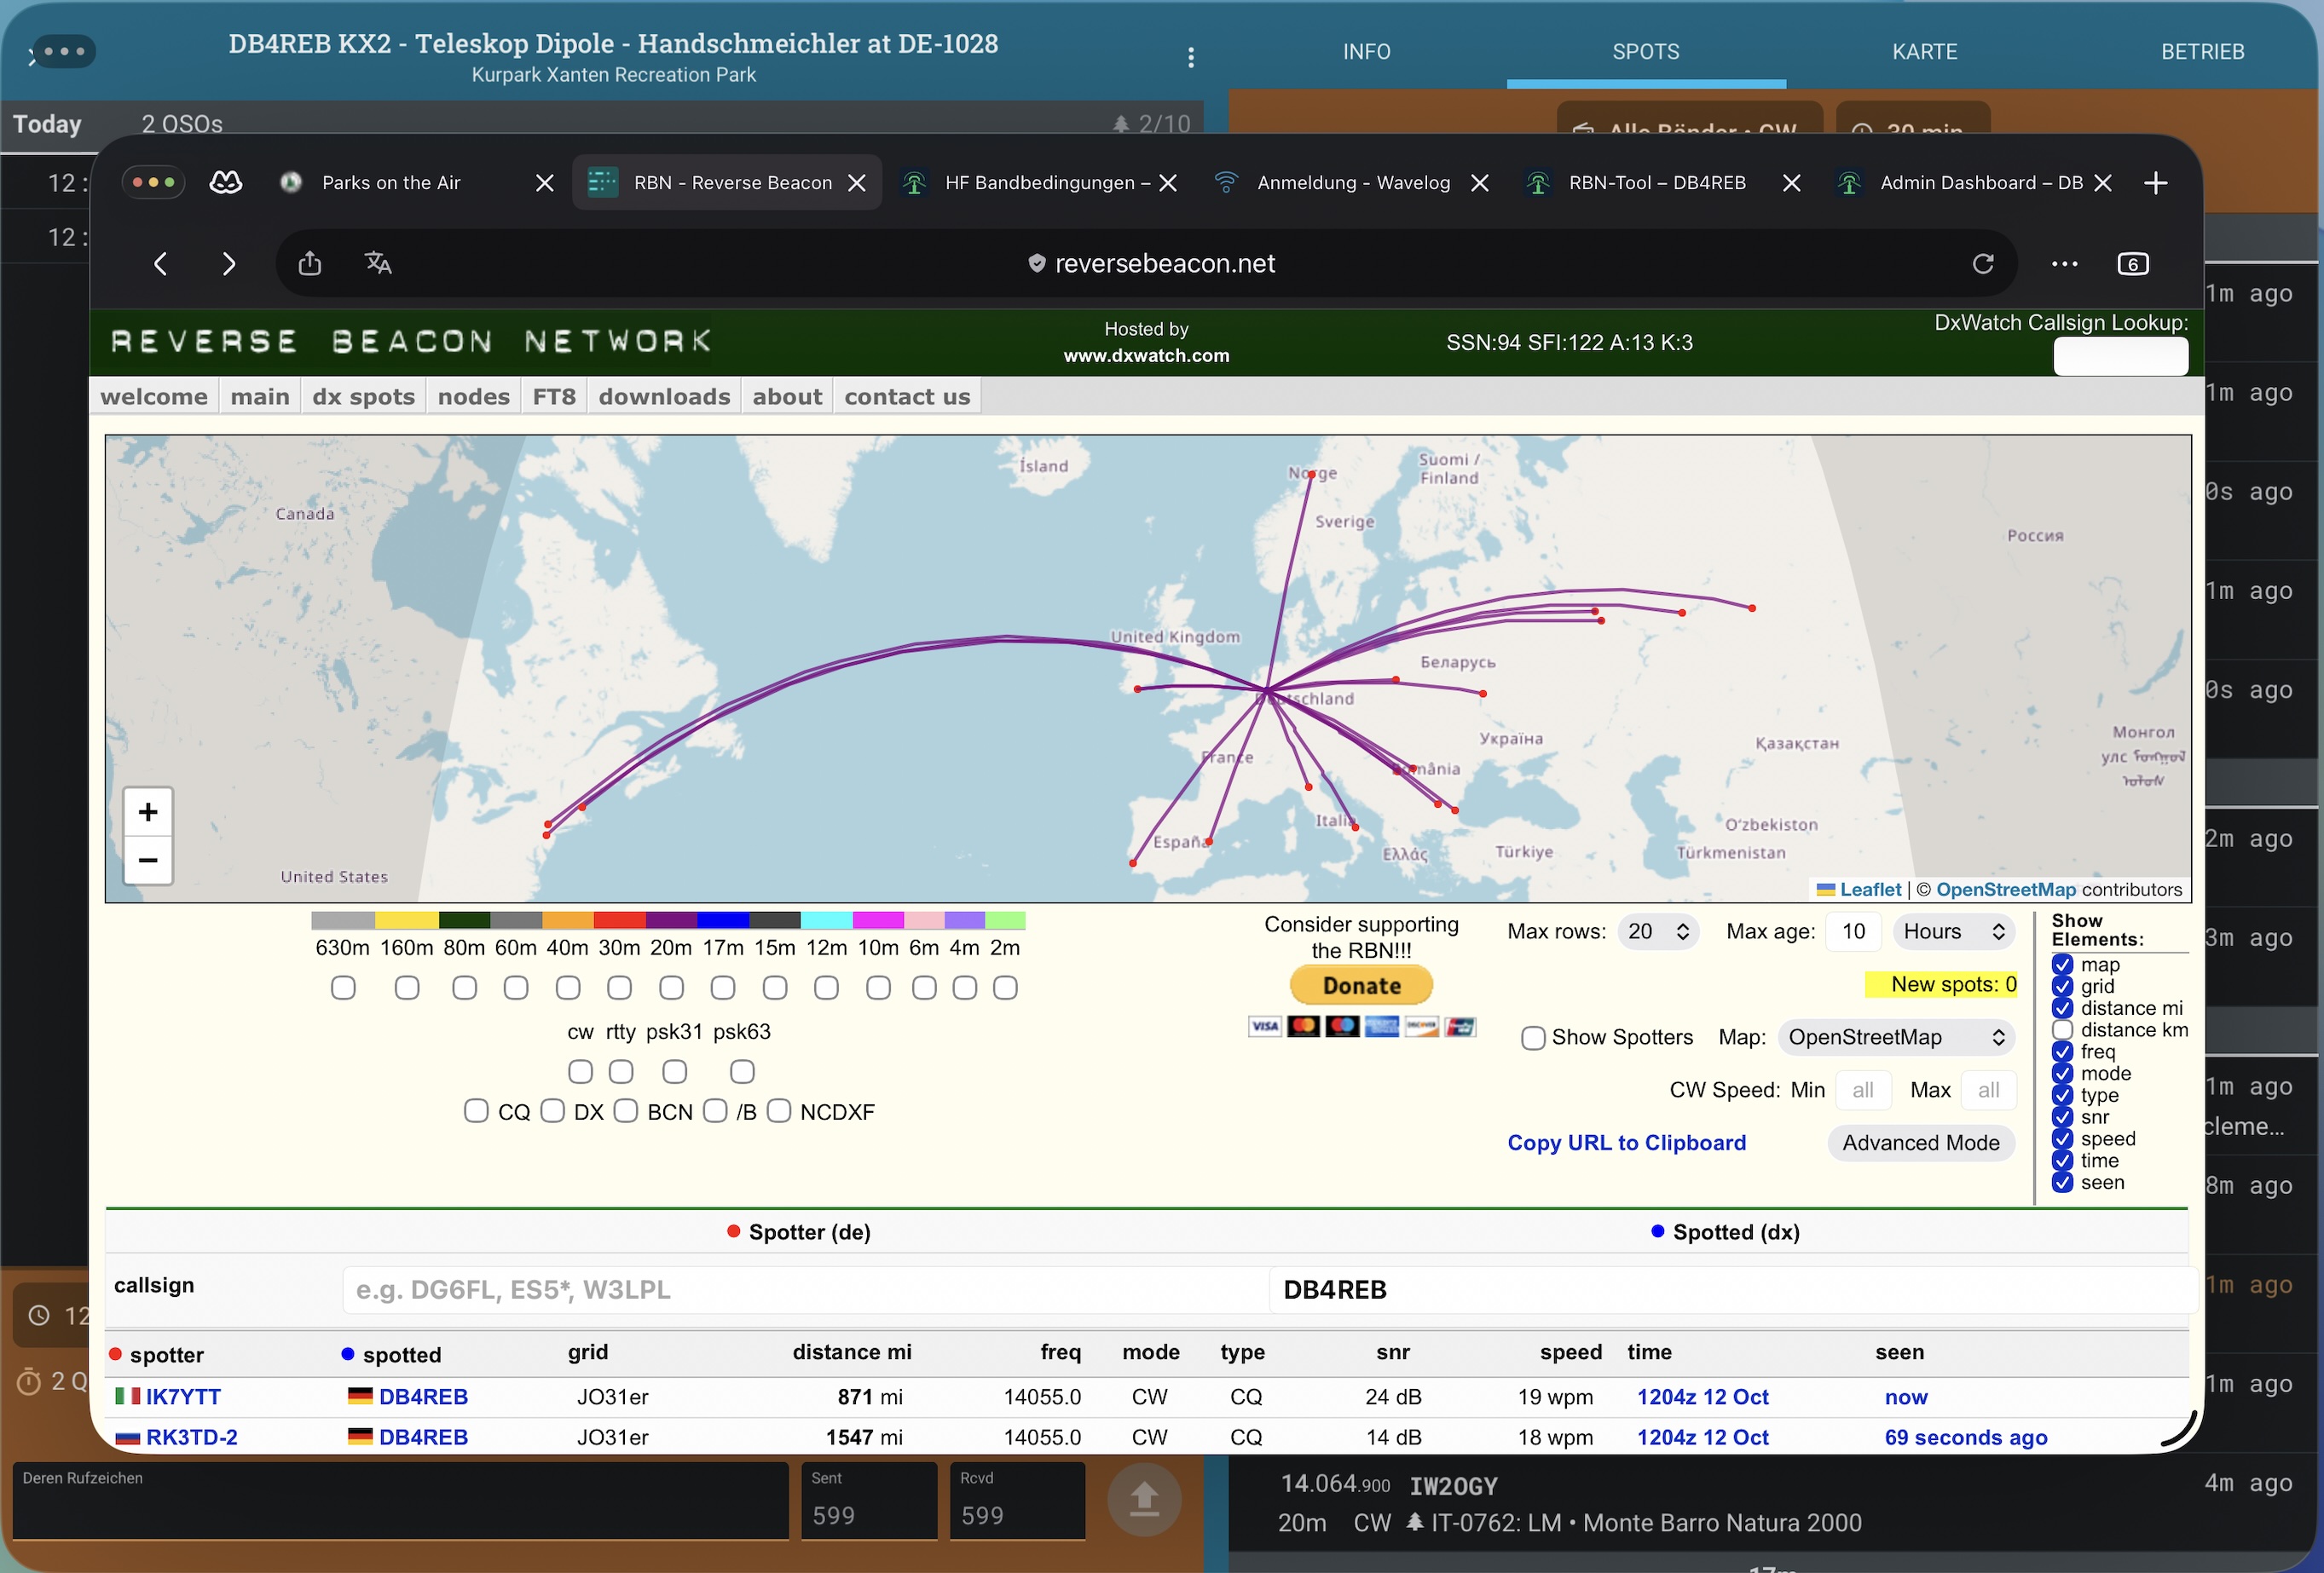Open the Hours unit dropdown
The height and width of the screenshot is (1573, 2324).
1954,931
